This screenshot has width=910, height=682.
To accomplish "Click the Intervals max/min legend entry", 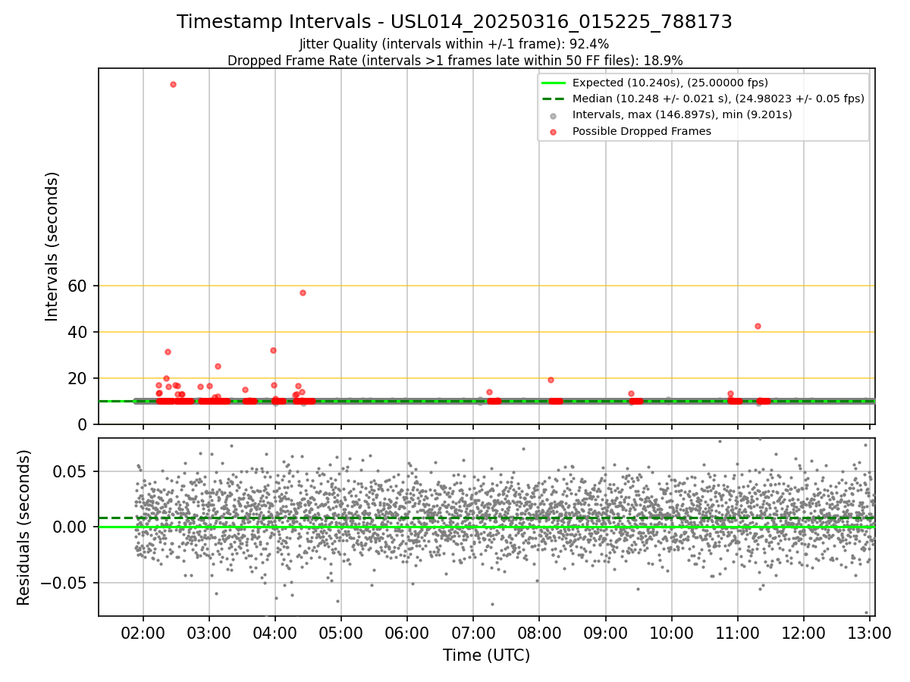I will tap(670, 115).
